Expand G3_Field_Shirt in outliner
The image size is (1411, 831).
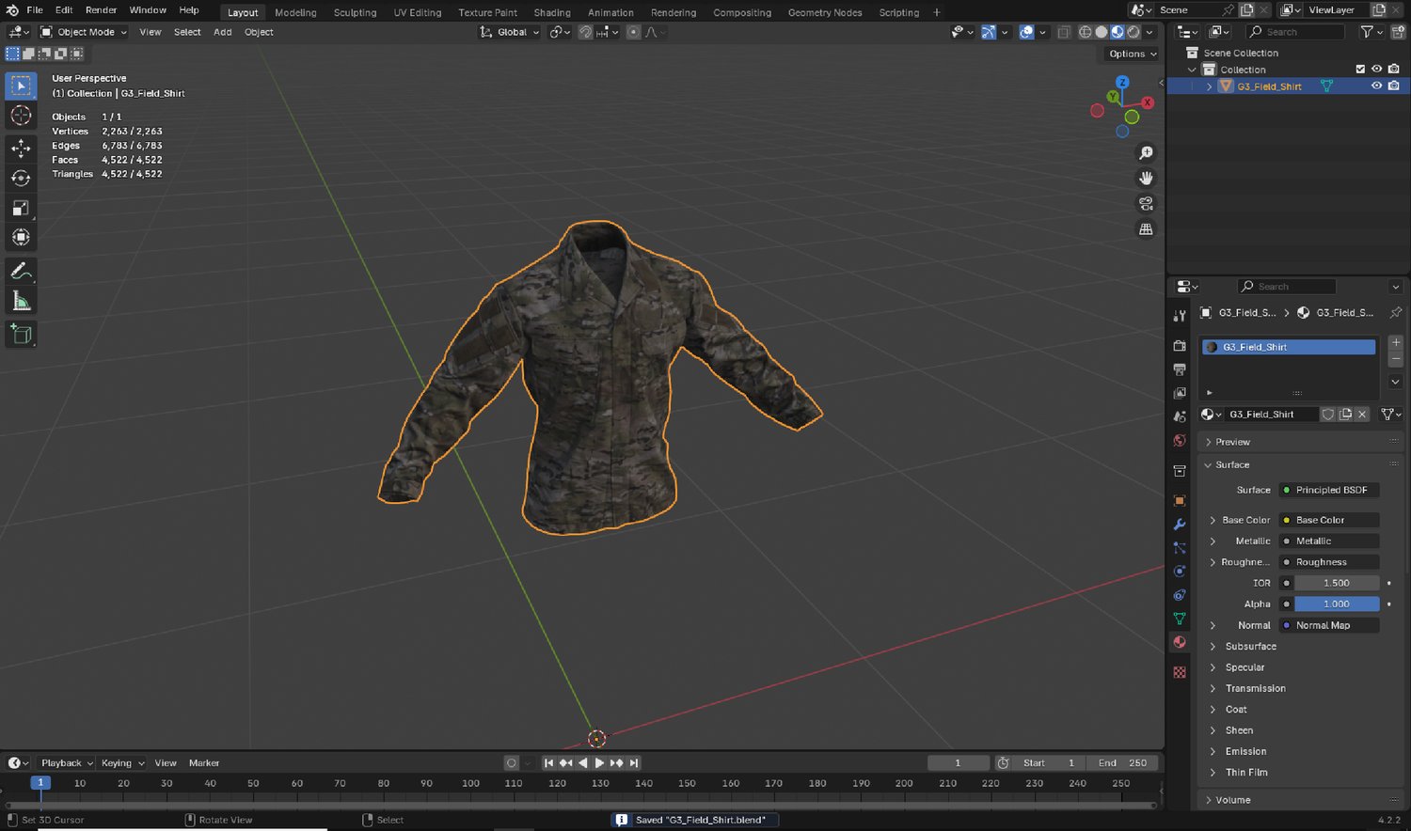[1210, 86]
